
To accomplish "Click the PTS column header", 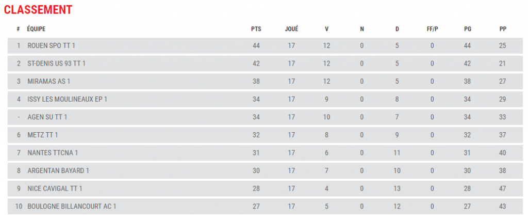I will click(x=256, y=29).
